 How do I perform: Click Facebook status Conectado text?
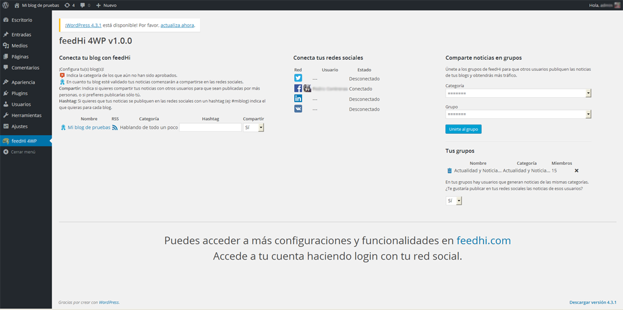(361, 89)
